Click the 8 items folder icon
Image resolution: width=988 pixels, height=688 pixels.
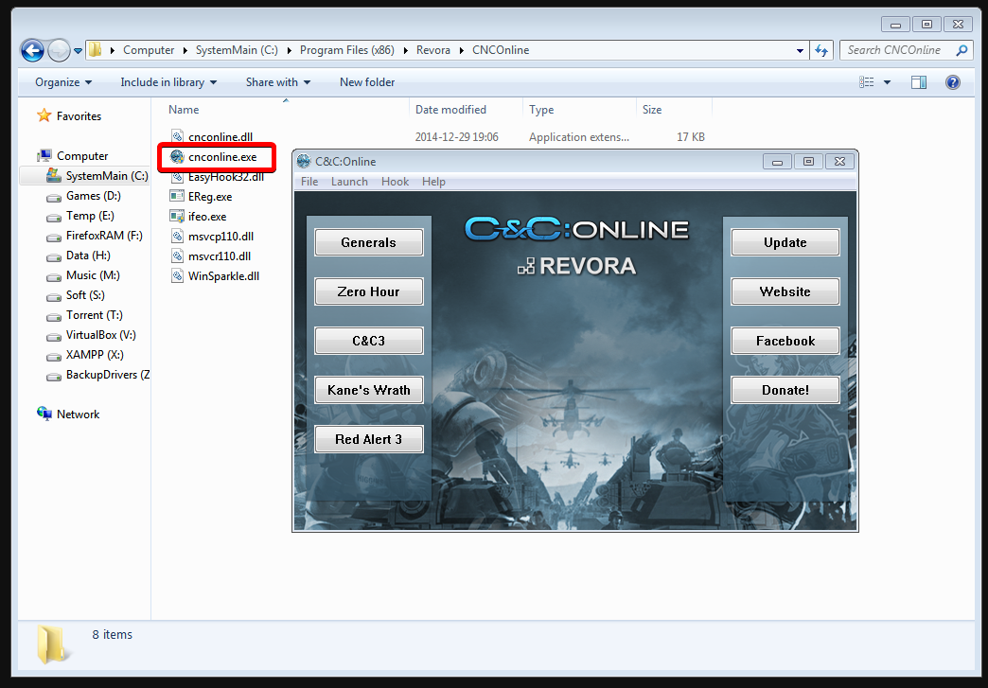[x=52, y=644]
